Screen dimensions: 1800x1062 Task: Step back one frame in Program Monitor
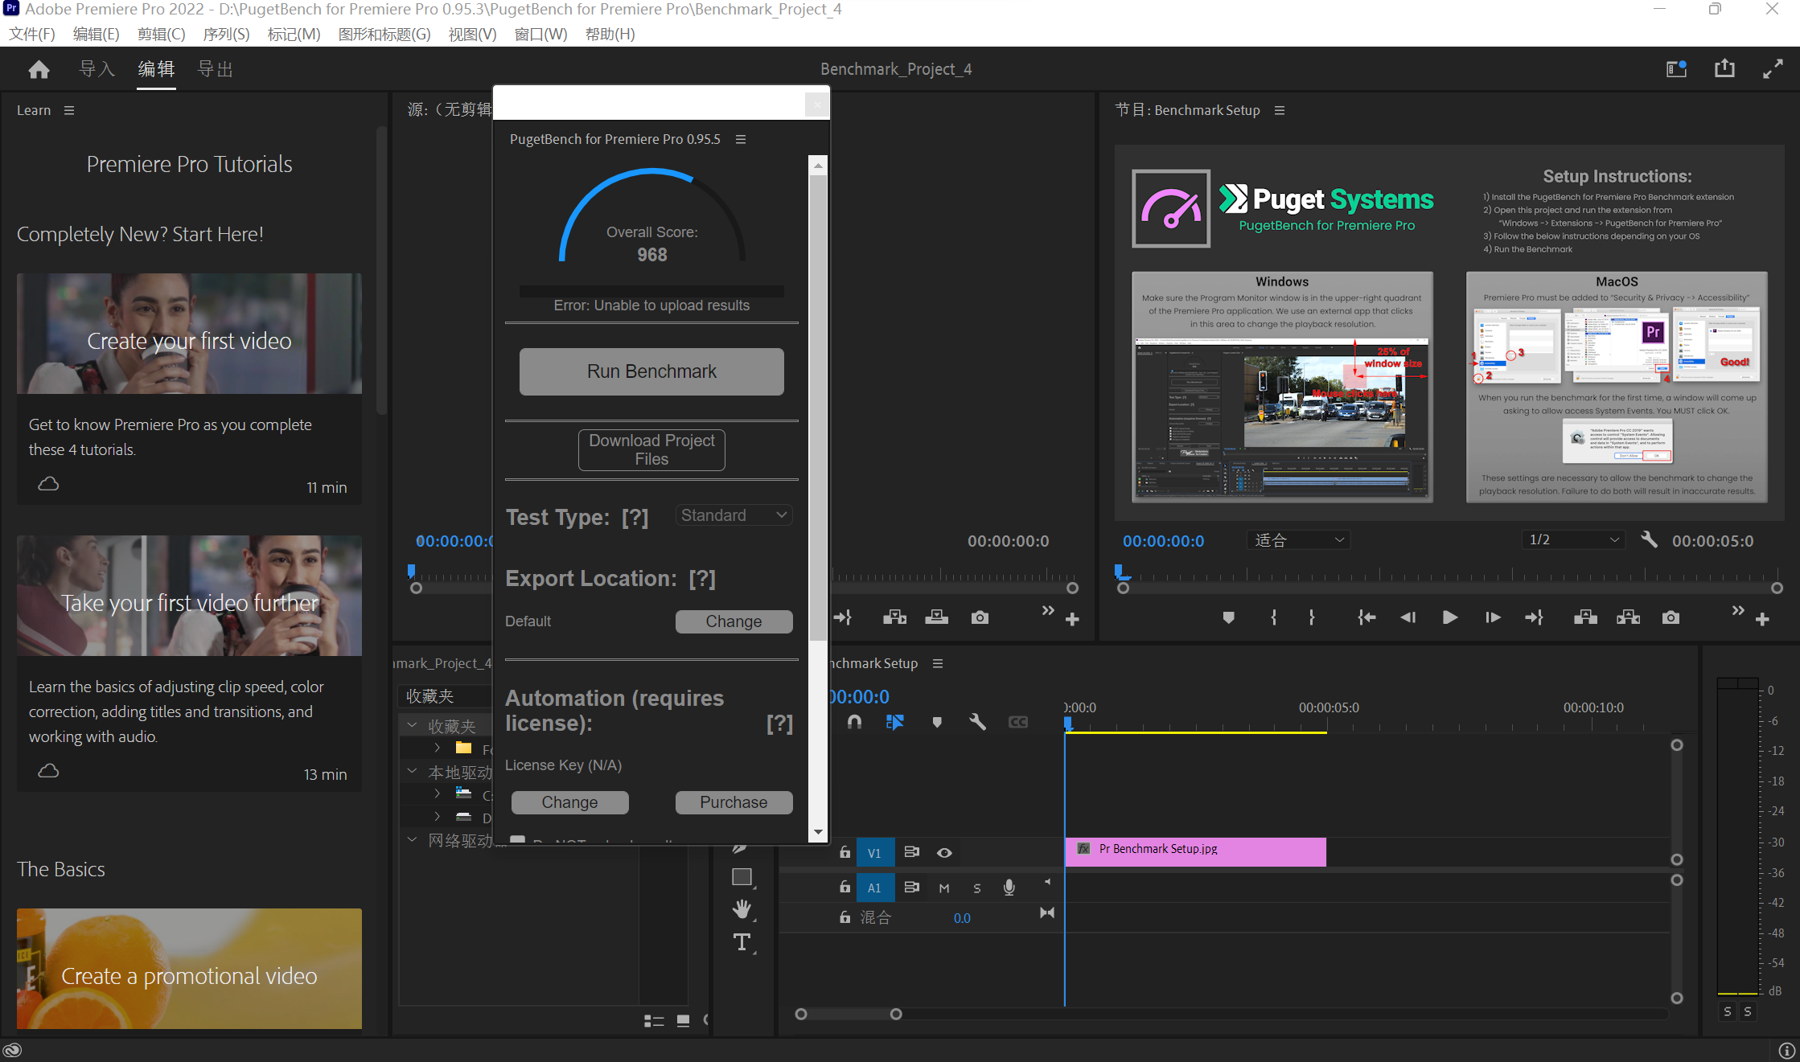tap(1408, 617)
